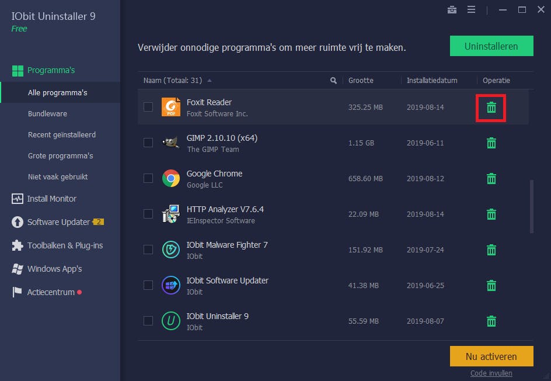Click the trash icon for Google Chrome

tap(491, 178)
